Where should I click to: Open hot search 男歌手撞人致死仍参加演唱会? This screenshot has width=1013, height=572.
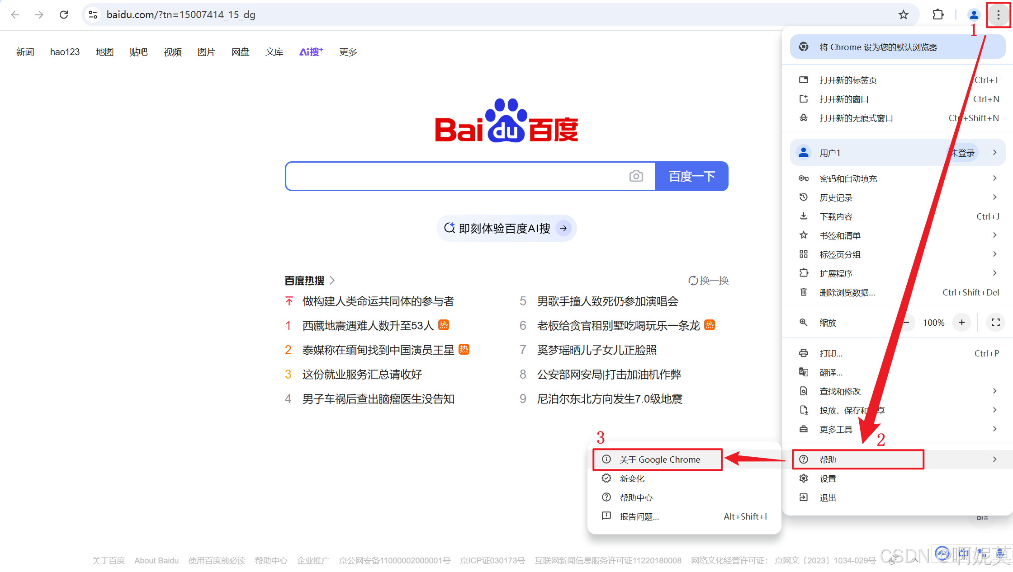point(608,301)
